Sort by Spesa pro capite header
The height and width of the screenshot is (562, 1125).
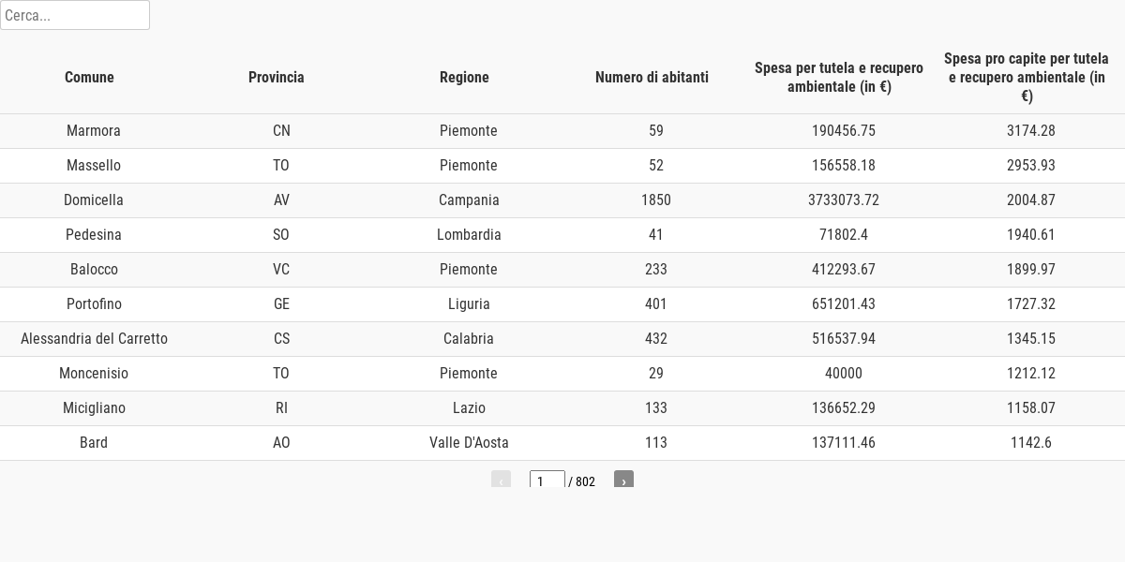click(x=1027, y=78)
